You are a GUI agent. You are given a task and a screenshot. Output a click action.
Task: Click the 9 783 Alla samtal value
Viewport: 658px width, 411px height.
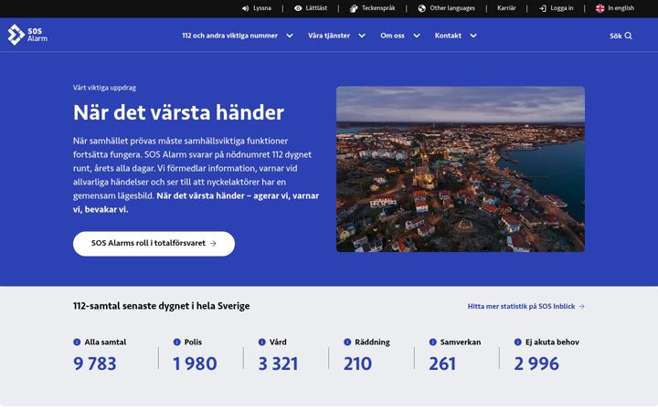tap(95, 364)
